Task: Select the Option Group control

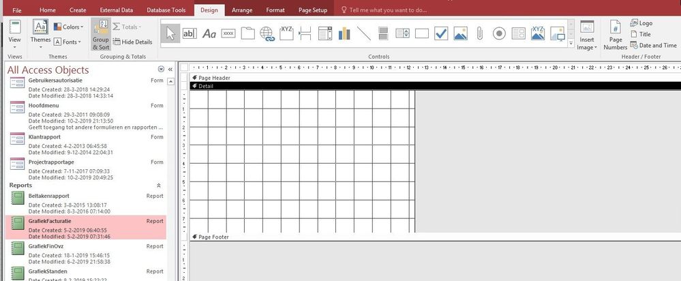Action: click(x=286, y=33)
